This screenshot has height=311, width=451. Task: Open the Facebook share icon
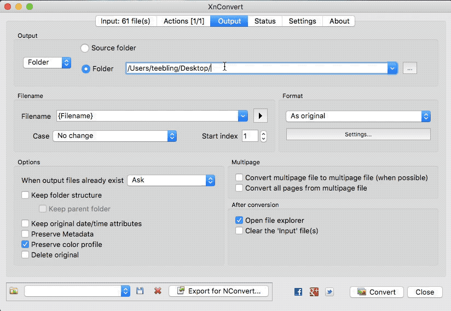[x=298, y=292]
